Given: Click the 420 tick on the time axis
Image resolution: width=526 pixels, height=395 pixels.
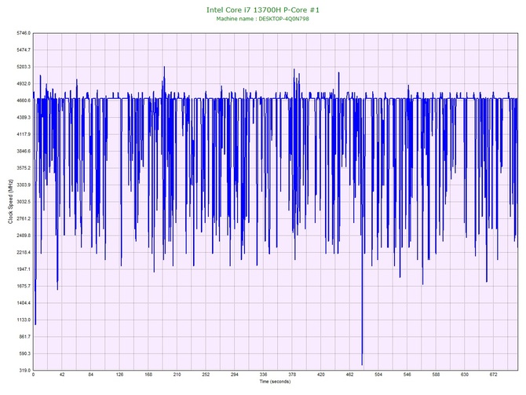Looking at the screenshot, I should (x=320, y=375).
